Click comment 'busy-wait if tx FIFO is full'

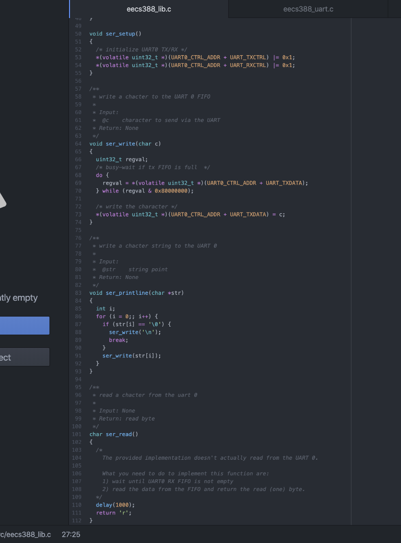click(153, 167)
